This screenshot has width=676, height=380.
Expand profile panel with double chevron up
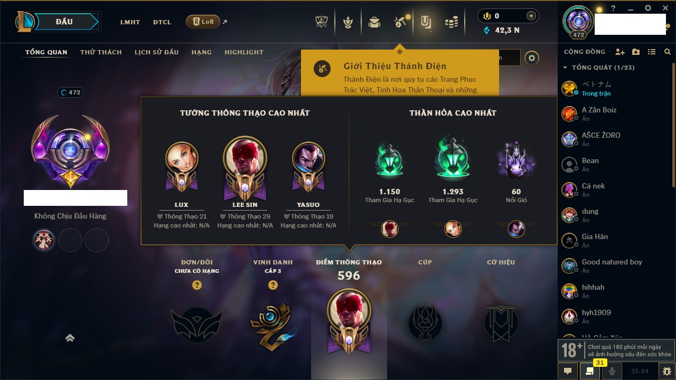(x=70, y=338)
